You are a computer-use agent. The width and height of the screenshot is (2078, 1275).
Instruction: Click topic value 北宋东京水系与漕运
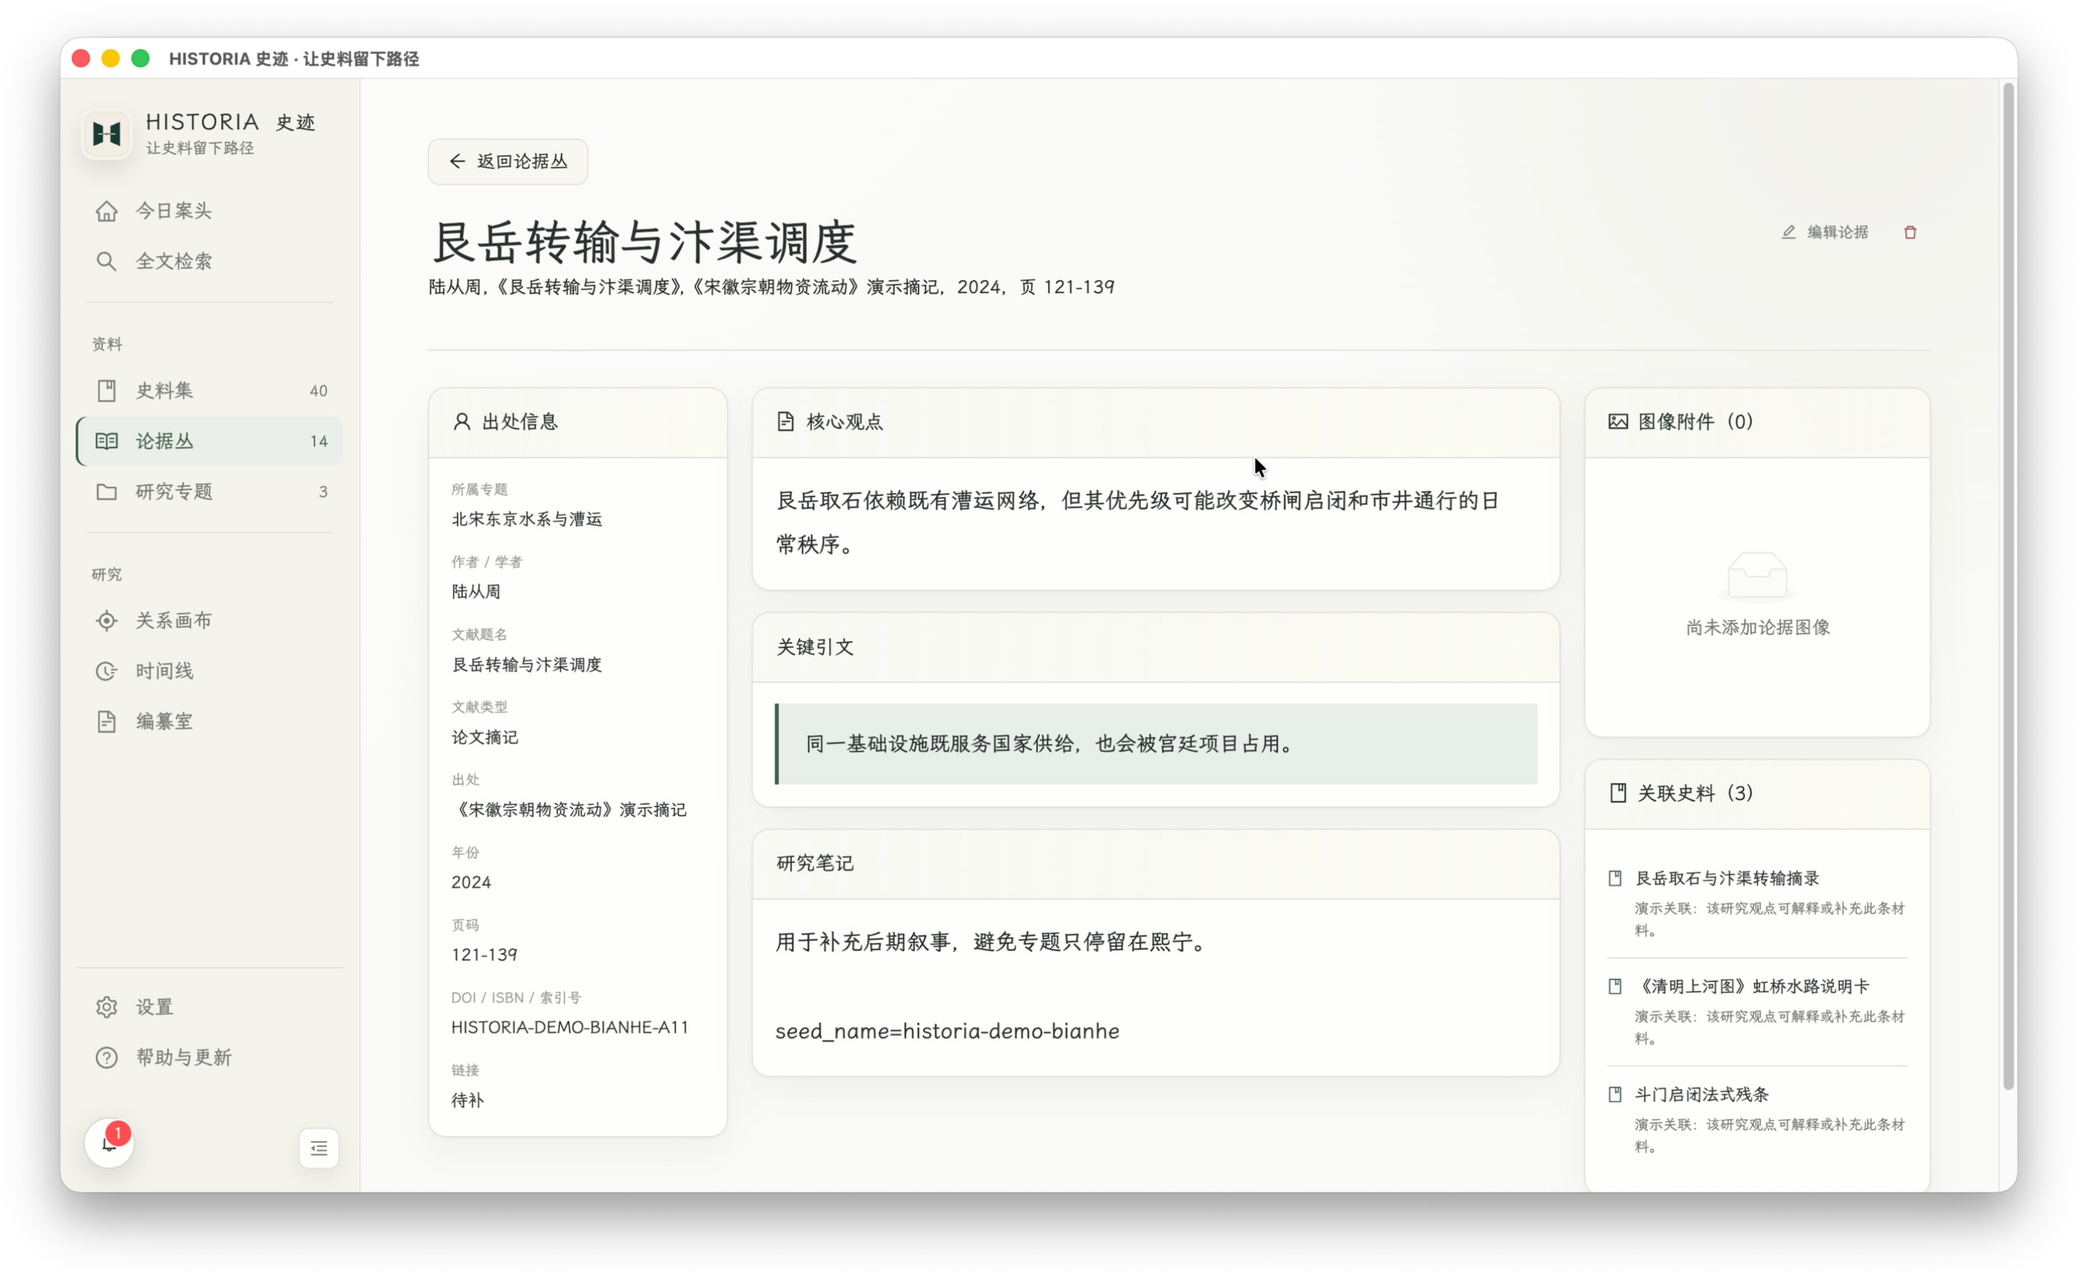click(527, 519)
